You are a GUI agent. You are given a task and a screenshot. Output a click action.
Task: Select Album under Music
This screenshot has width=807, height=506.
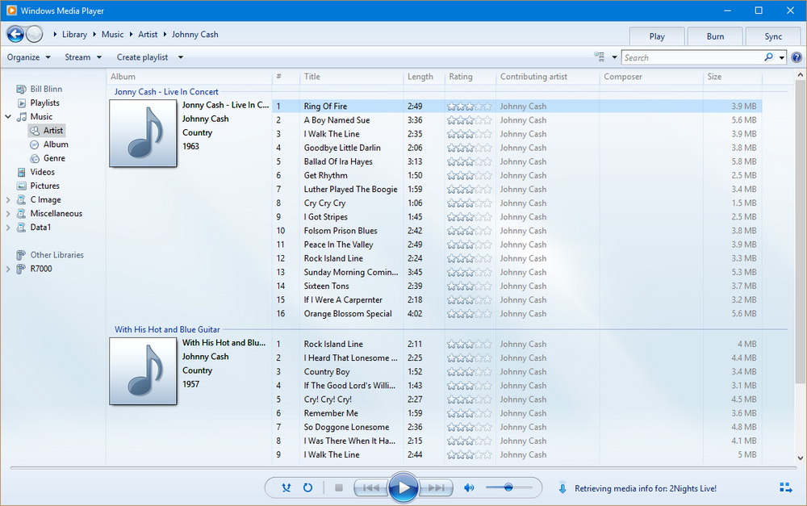tap(56, 144)
